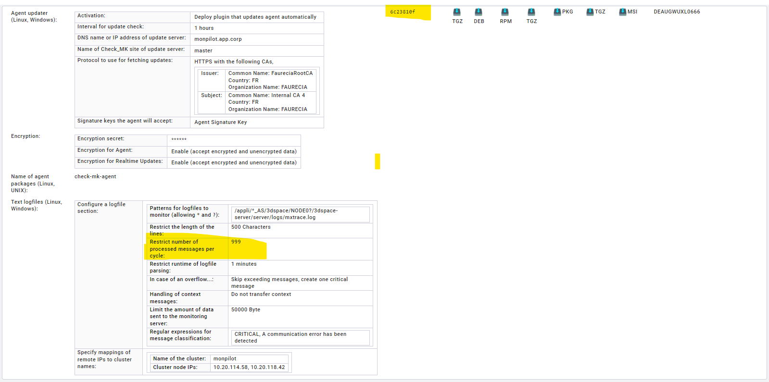769x382 pixels.
Task: Click TGZ download icon between PKG and MSI
Action: click(590, 12)
